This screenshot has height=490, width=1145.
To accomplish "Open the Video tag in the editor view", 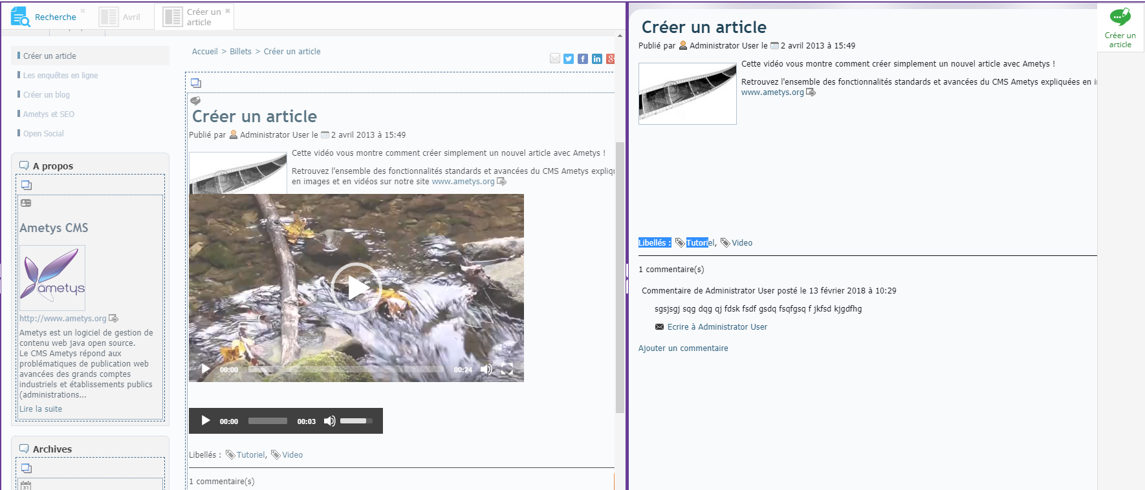I will 292,455.
